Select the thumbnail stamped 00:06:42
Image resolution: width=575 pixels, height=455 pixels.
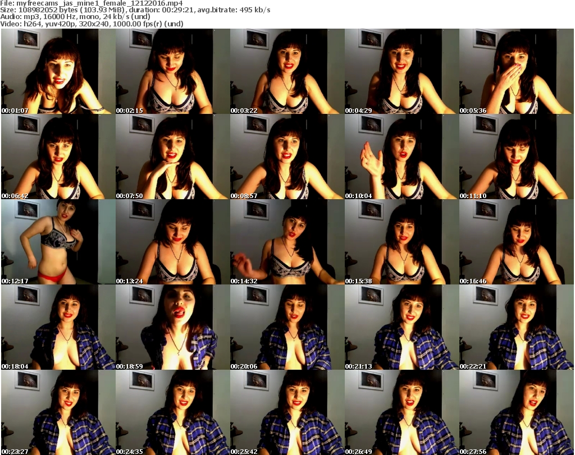click(x=58, y=157)
